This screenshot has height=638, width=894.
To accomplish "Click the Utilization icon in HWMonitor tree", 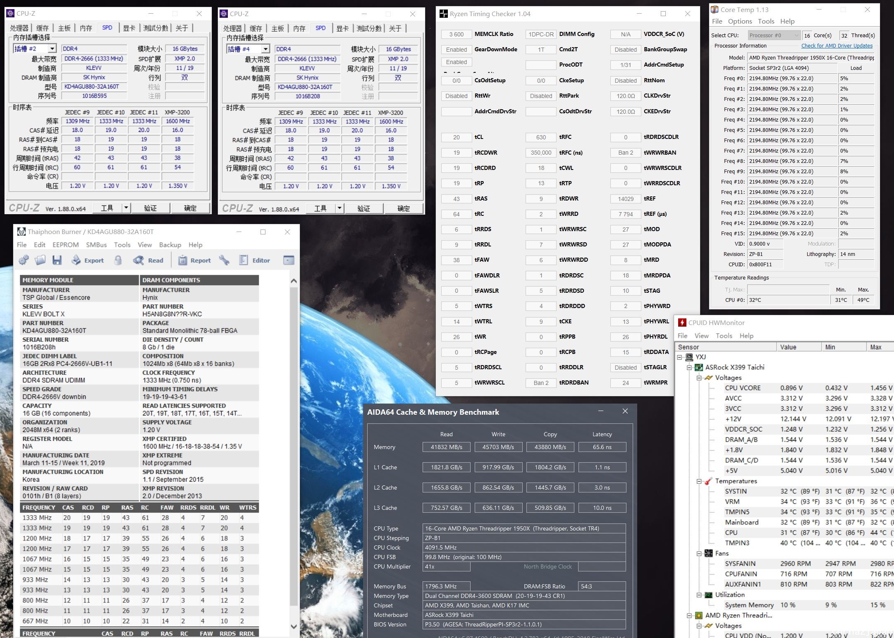I will coord(709,595).
